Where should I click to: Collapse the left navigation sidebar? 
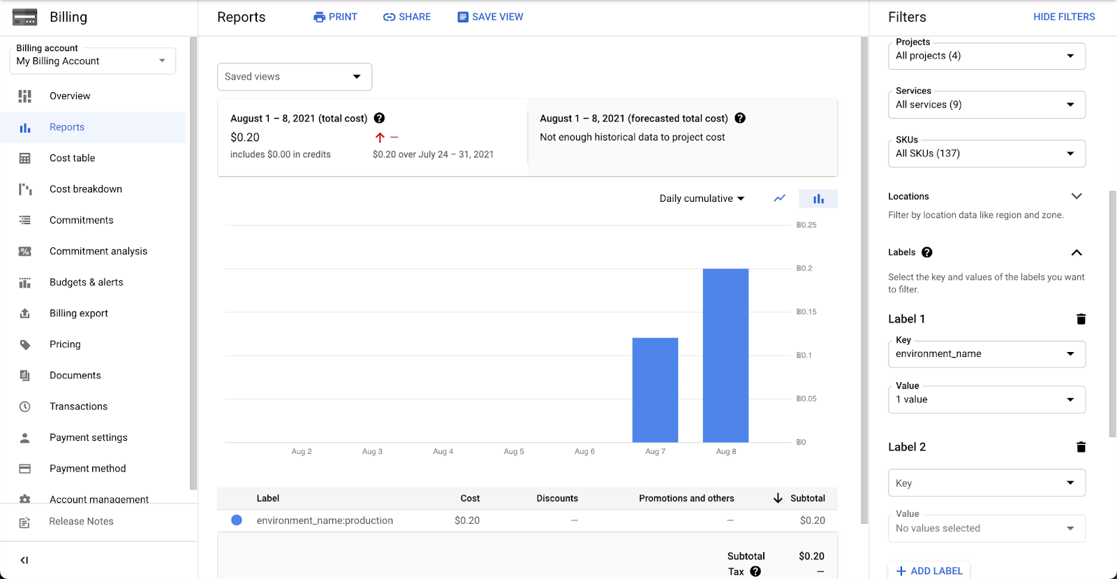pos(24,560)
